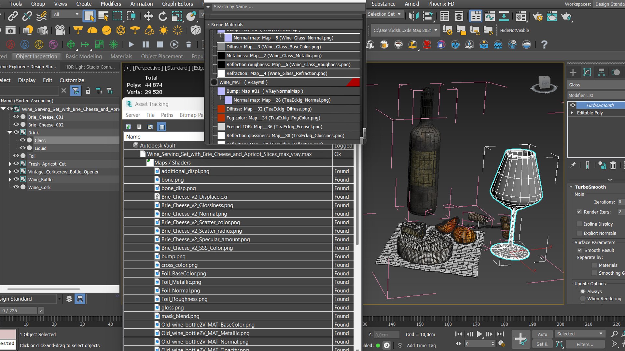Collapse the TurboSmooth rollout
The image size is (625, 351).
pos(571,187)
